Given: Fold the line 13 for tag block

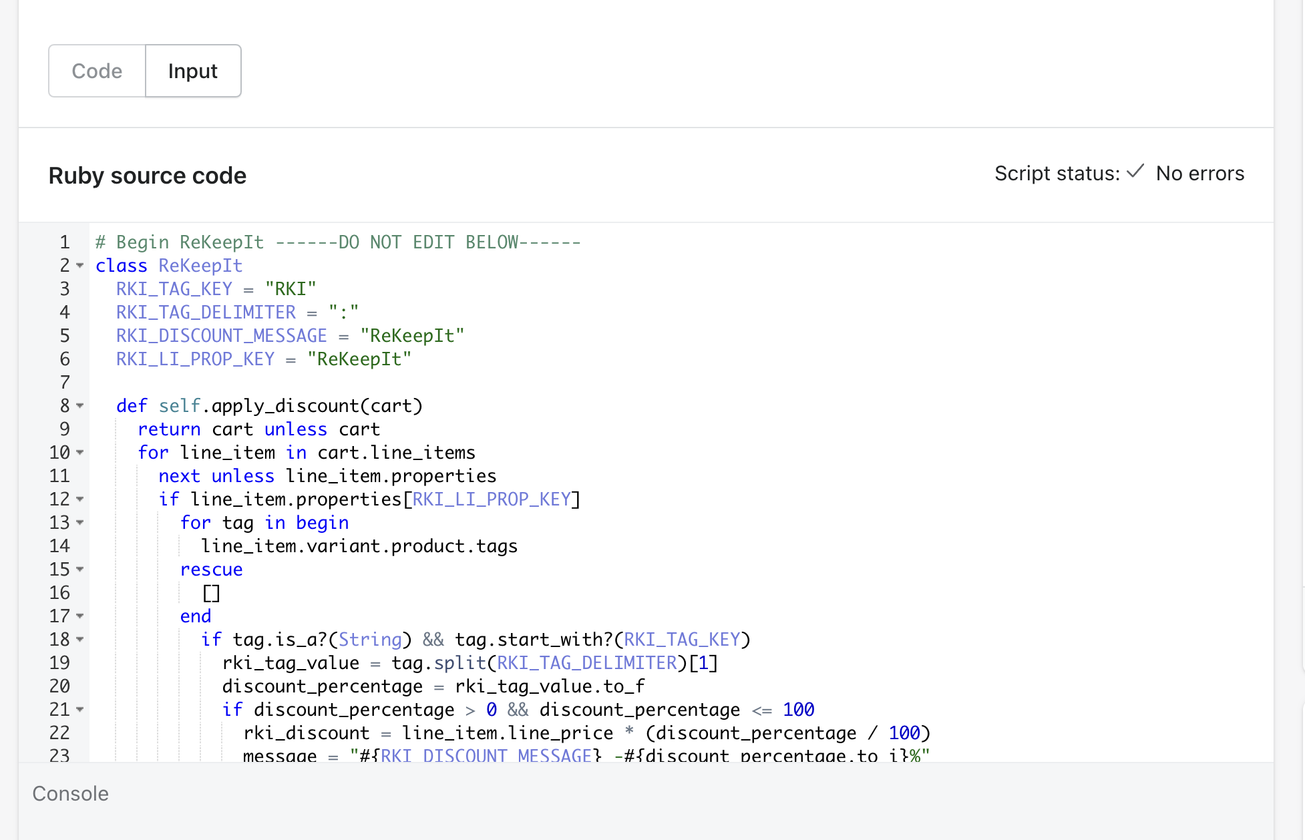Looking at the screenshot, I should click(80, 523).
